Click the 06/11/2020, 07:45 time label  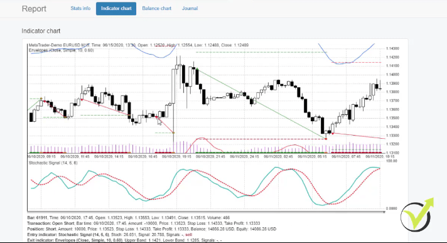(346, 156)
